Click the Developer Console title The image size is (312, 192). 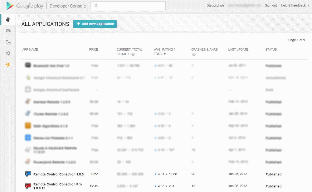[x=68, y=6]
